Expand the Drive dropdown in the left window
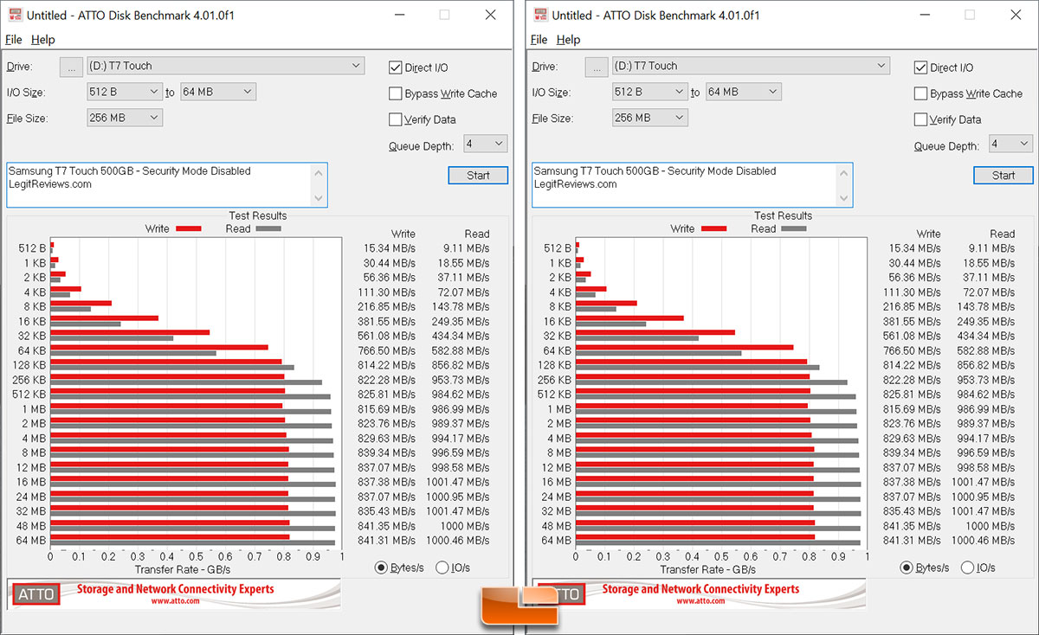Image resolution: width=1039 pixels, height=635 pixels. click(225, 66)
